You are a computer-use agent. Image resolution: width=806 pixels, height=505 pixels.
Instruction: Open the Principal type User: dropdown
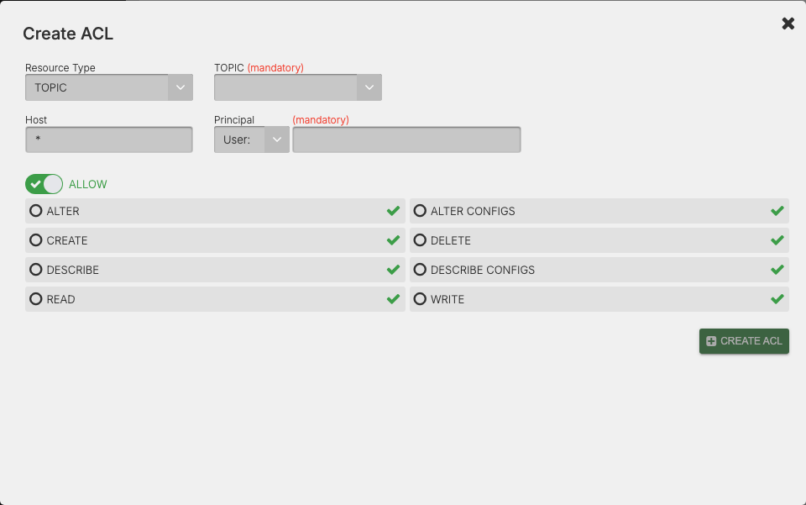coord(251,139)
